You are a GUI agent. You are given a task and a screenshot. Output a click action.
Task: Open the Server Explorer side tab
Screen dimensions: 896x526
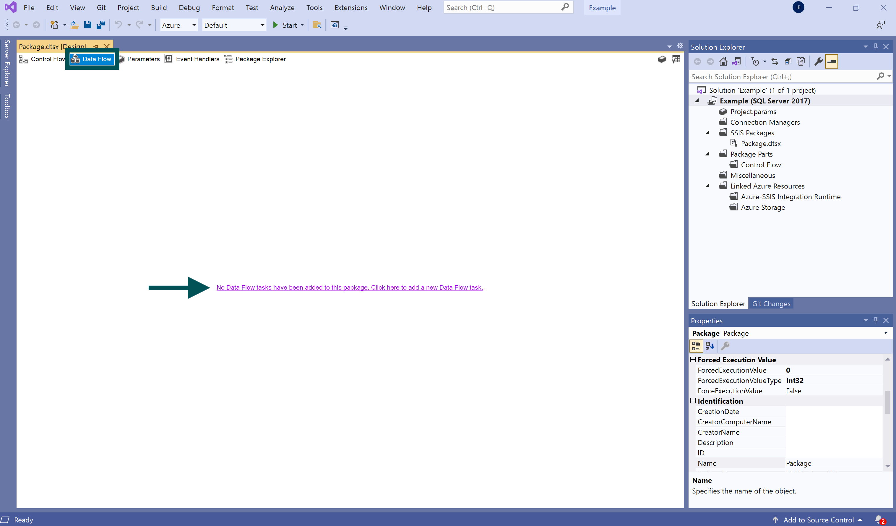(7, 63)
